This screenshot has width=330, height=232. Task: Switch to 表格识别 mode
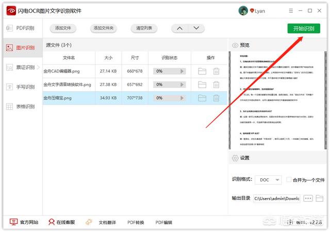pyautogui.click(x=23, y=107)
